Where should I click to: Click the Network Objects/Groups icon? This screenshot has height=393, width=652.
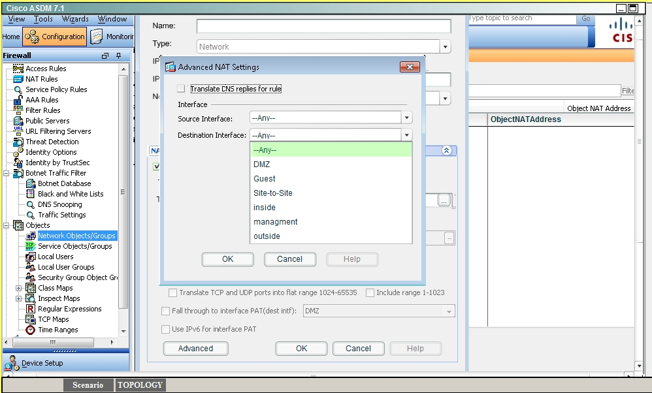[30, 236]
